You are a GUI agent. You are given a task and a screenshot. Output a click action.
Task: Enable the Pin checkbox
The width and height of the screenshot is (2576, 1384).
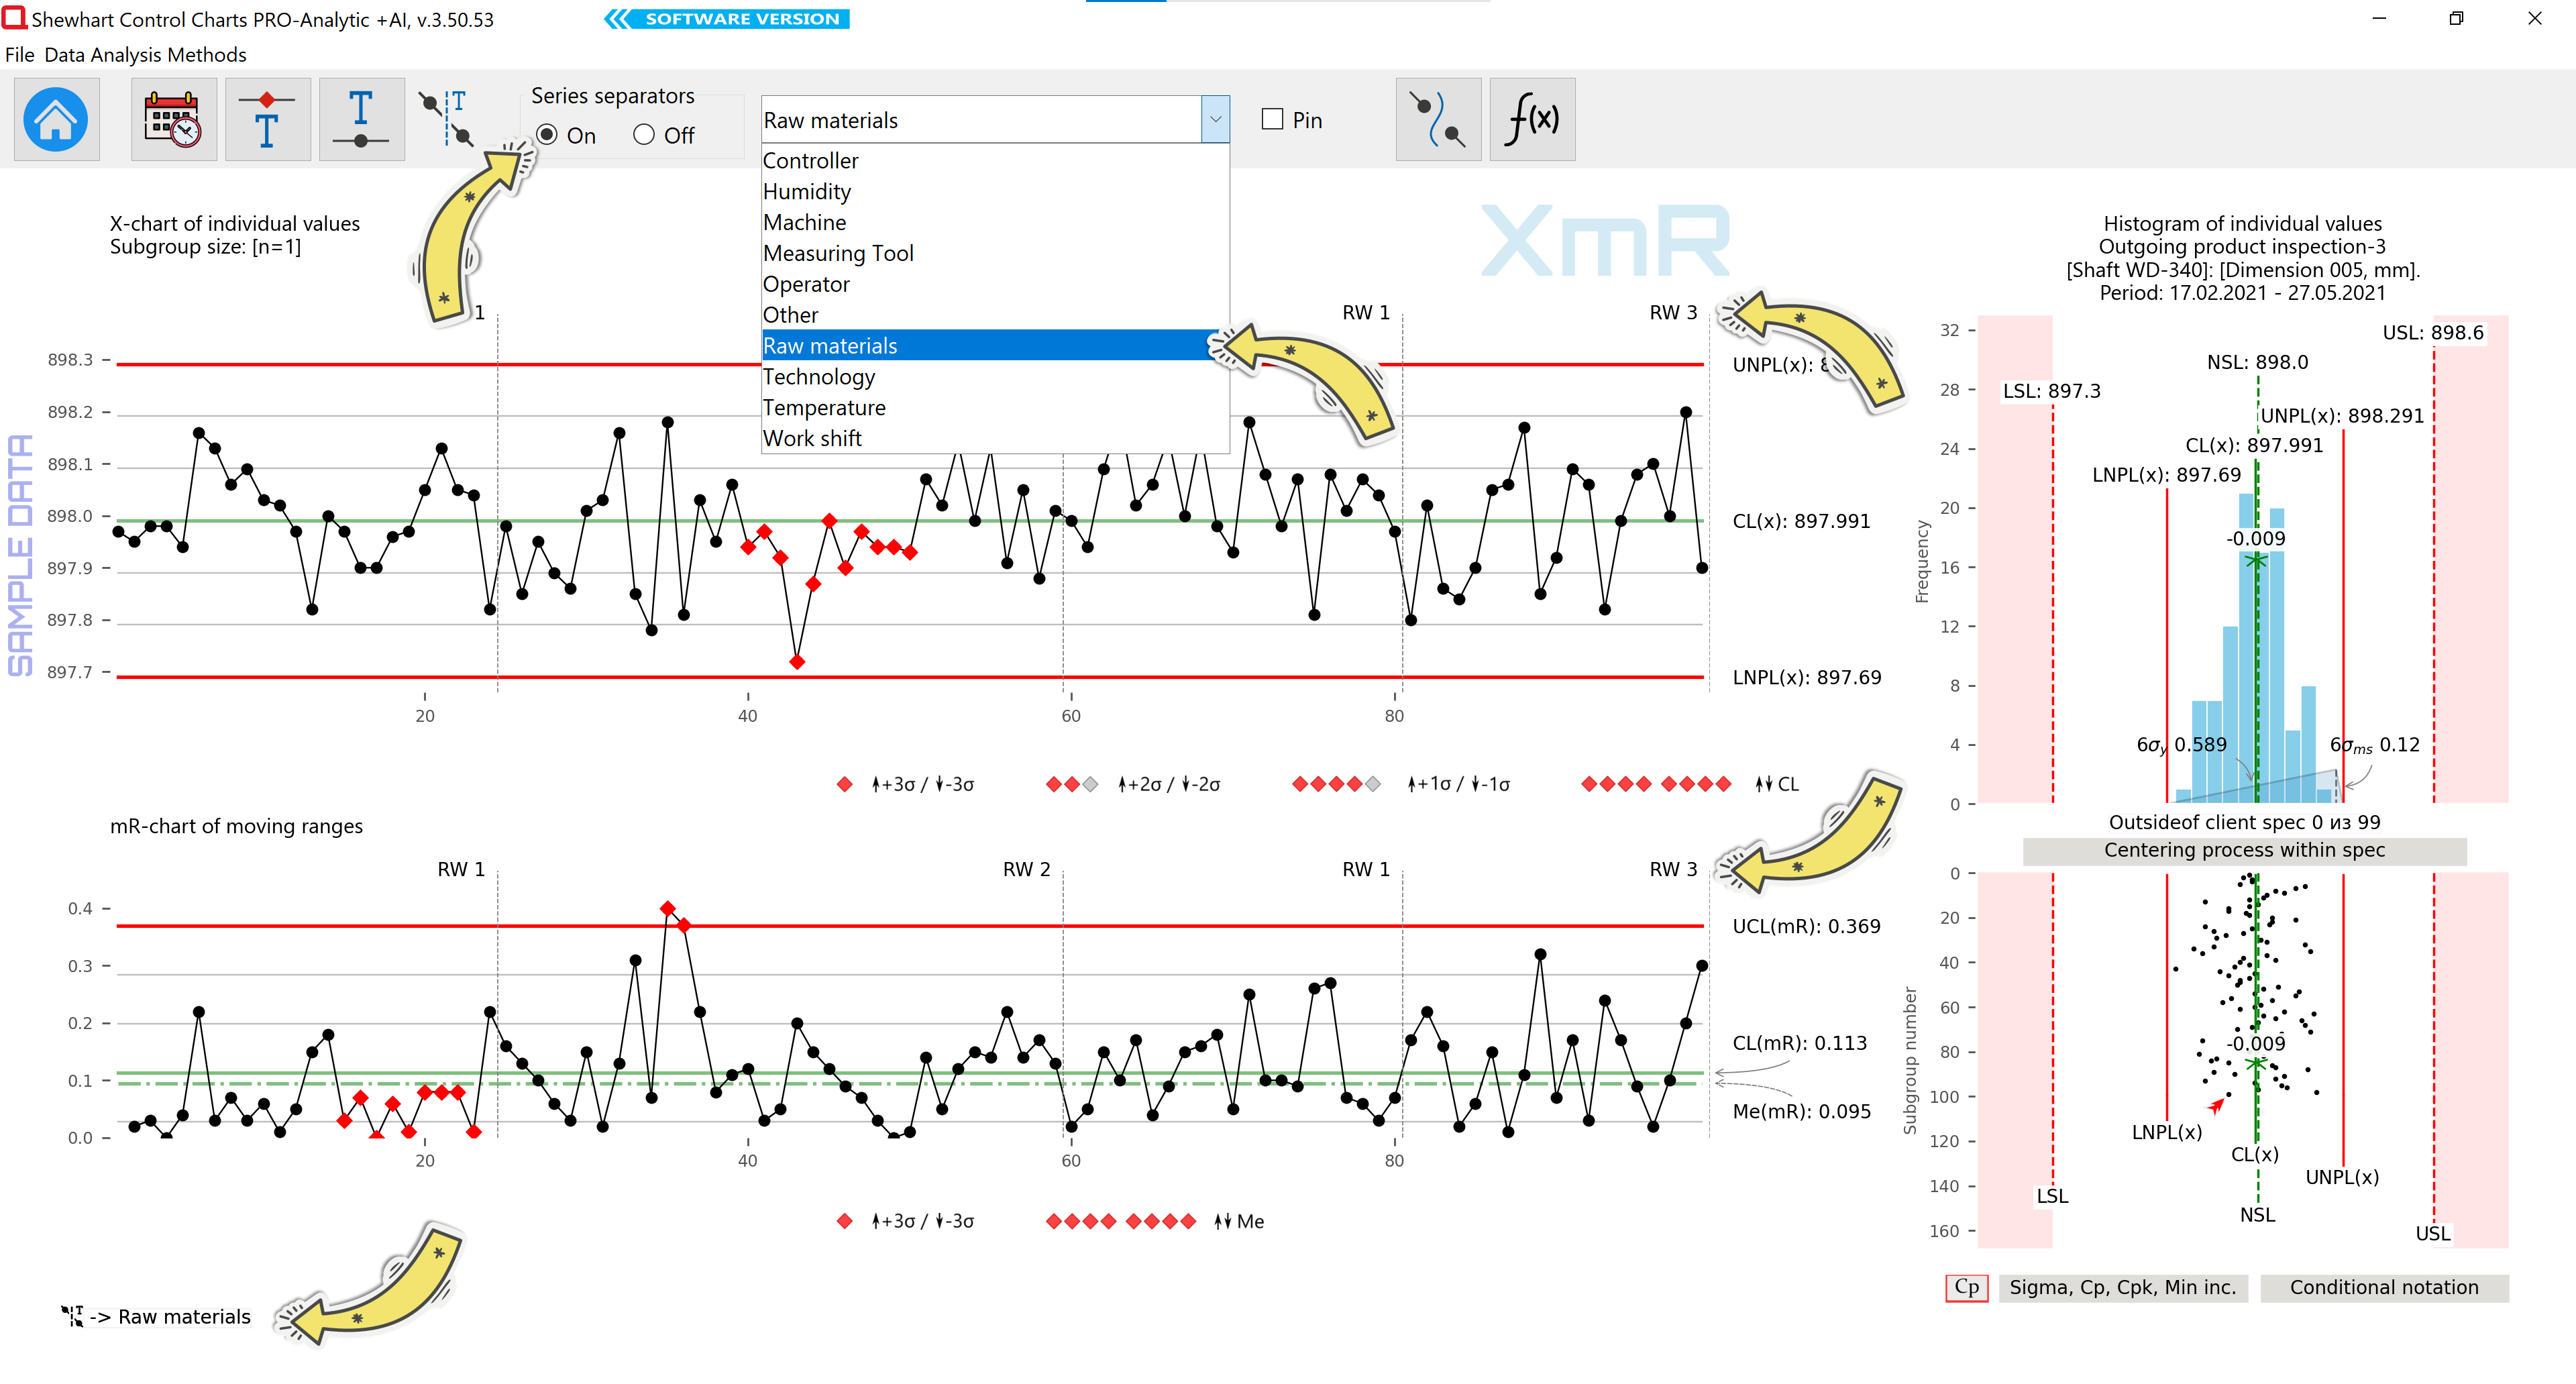(1272, 120)
